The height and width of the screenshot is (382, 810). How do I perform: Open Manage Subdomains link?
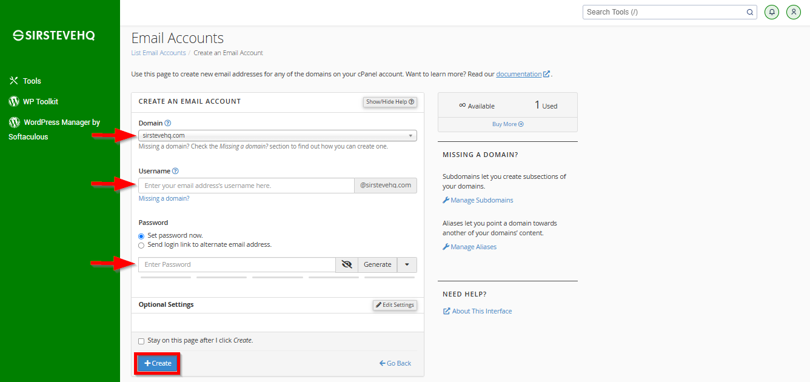click(x=478, y=200)
